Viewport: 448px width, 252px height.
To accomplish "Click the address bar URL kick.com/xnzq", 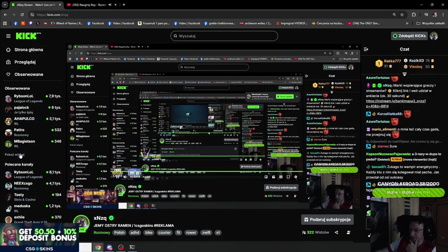I will coord(52,15).
